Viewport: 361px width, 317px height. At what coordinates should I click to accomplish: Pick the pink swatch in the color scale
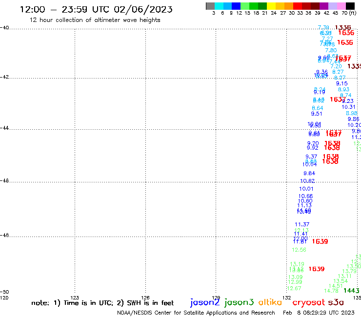(341, 6)
